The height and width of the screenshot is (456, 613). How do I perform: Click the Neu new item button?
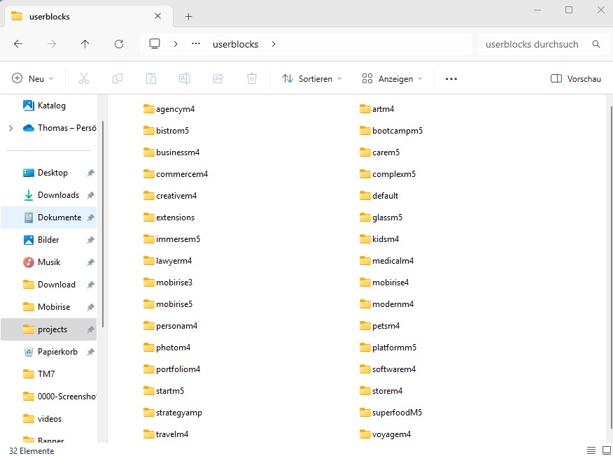tap(34, 79)
